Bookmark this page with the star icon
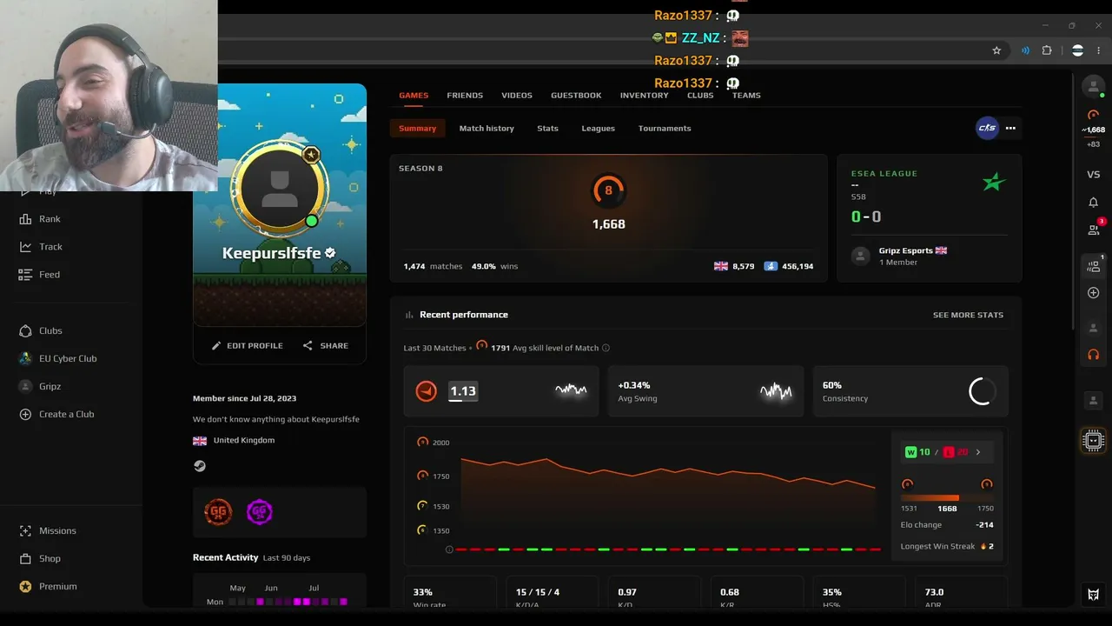The width and height of the screenshot is (1112, 626). (996, 50)
